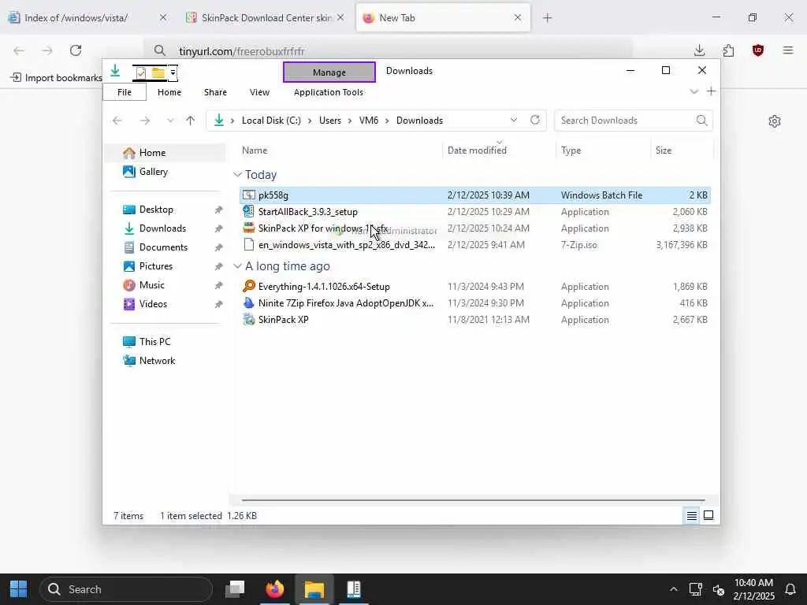Open the View ribbon tab
The image size is (807, 605).
click(x=259, y=92)
